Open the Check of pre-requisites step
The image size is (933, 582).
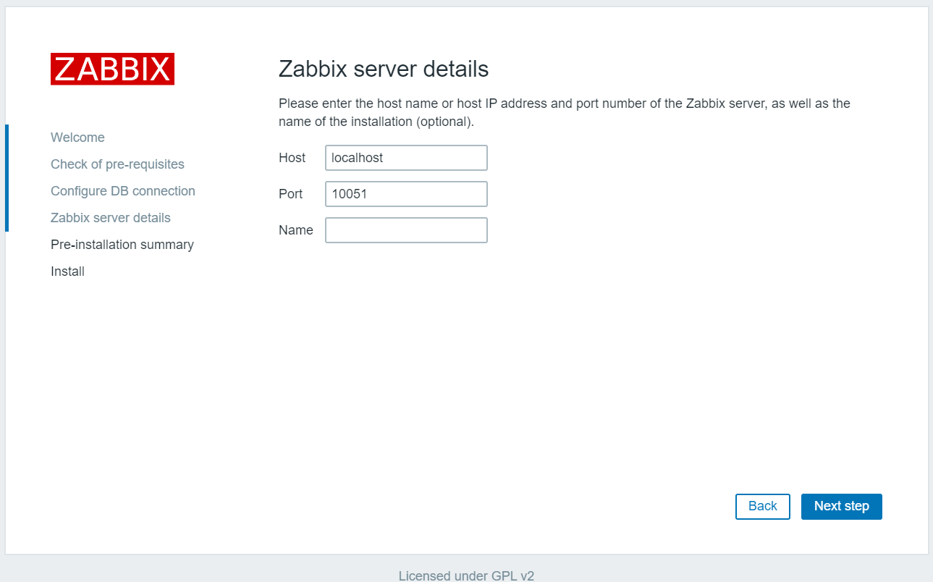(117, 164)
